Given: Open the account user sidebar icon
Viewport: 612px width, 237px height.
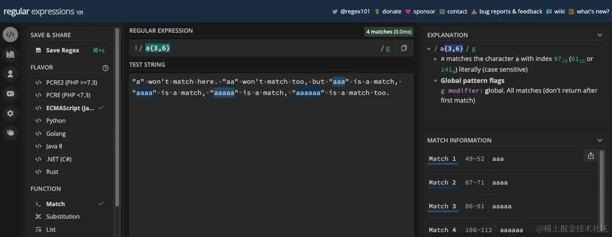Looking at the screenshot, I should 10,74.
